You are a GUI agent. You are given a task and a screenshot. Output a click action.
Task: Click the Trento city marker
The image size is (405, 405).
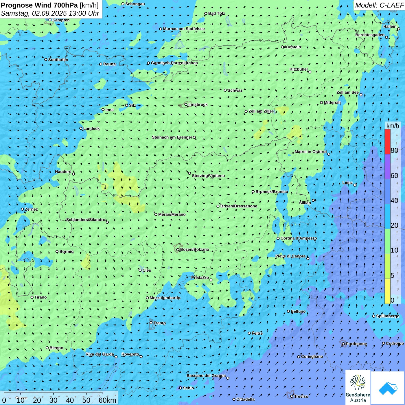(x=151, y=323)
